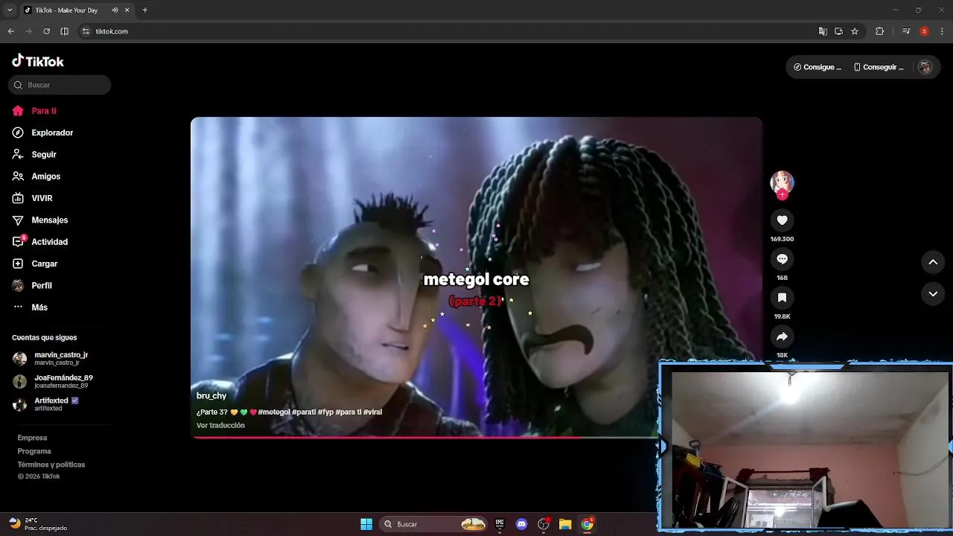953x536 pixels.
Task: Open the browser side panel icon
Action: [x=64, y=31]
